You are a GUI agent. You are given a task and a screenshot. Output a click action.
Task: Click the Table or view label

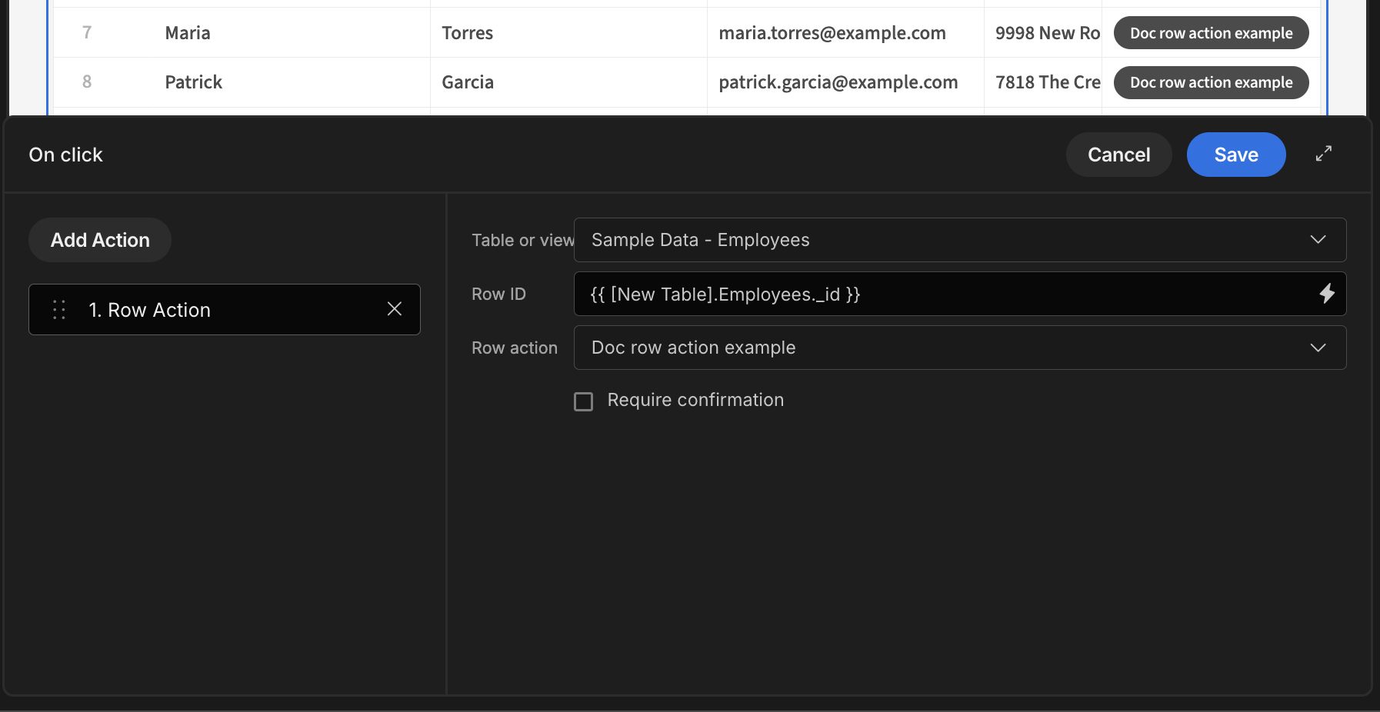click(523, 240)
